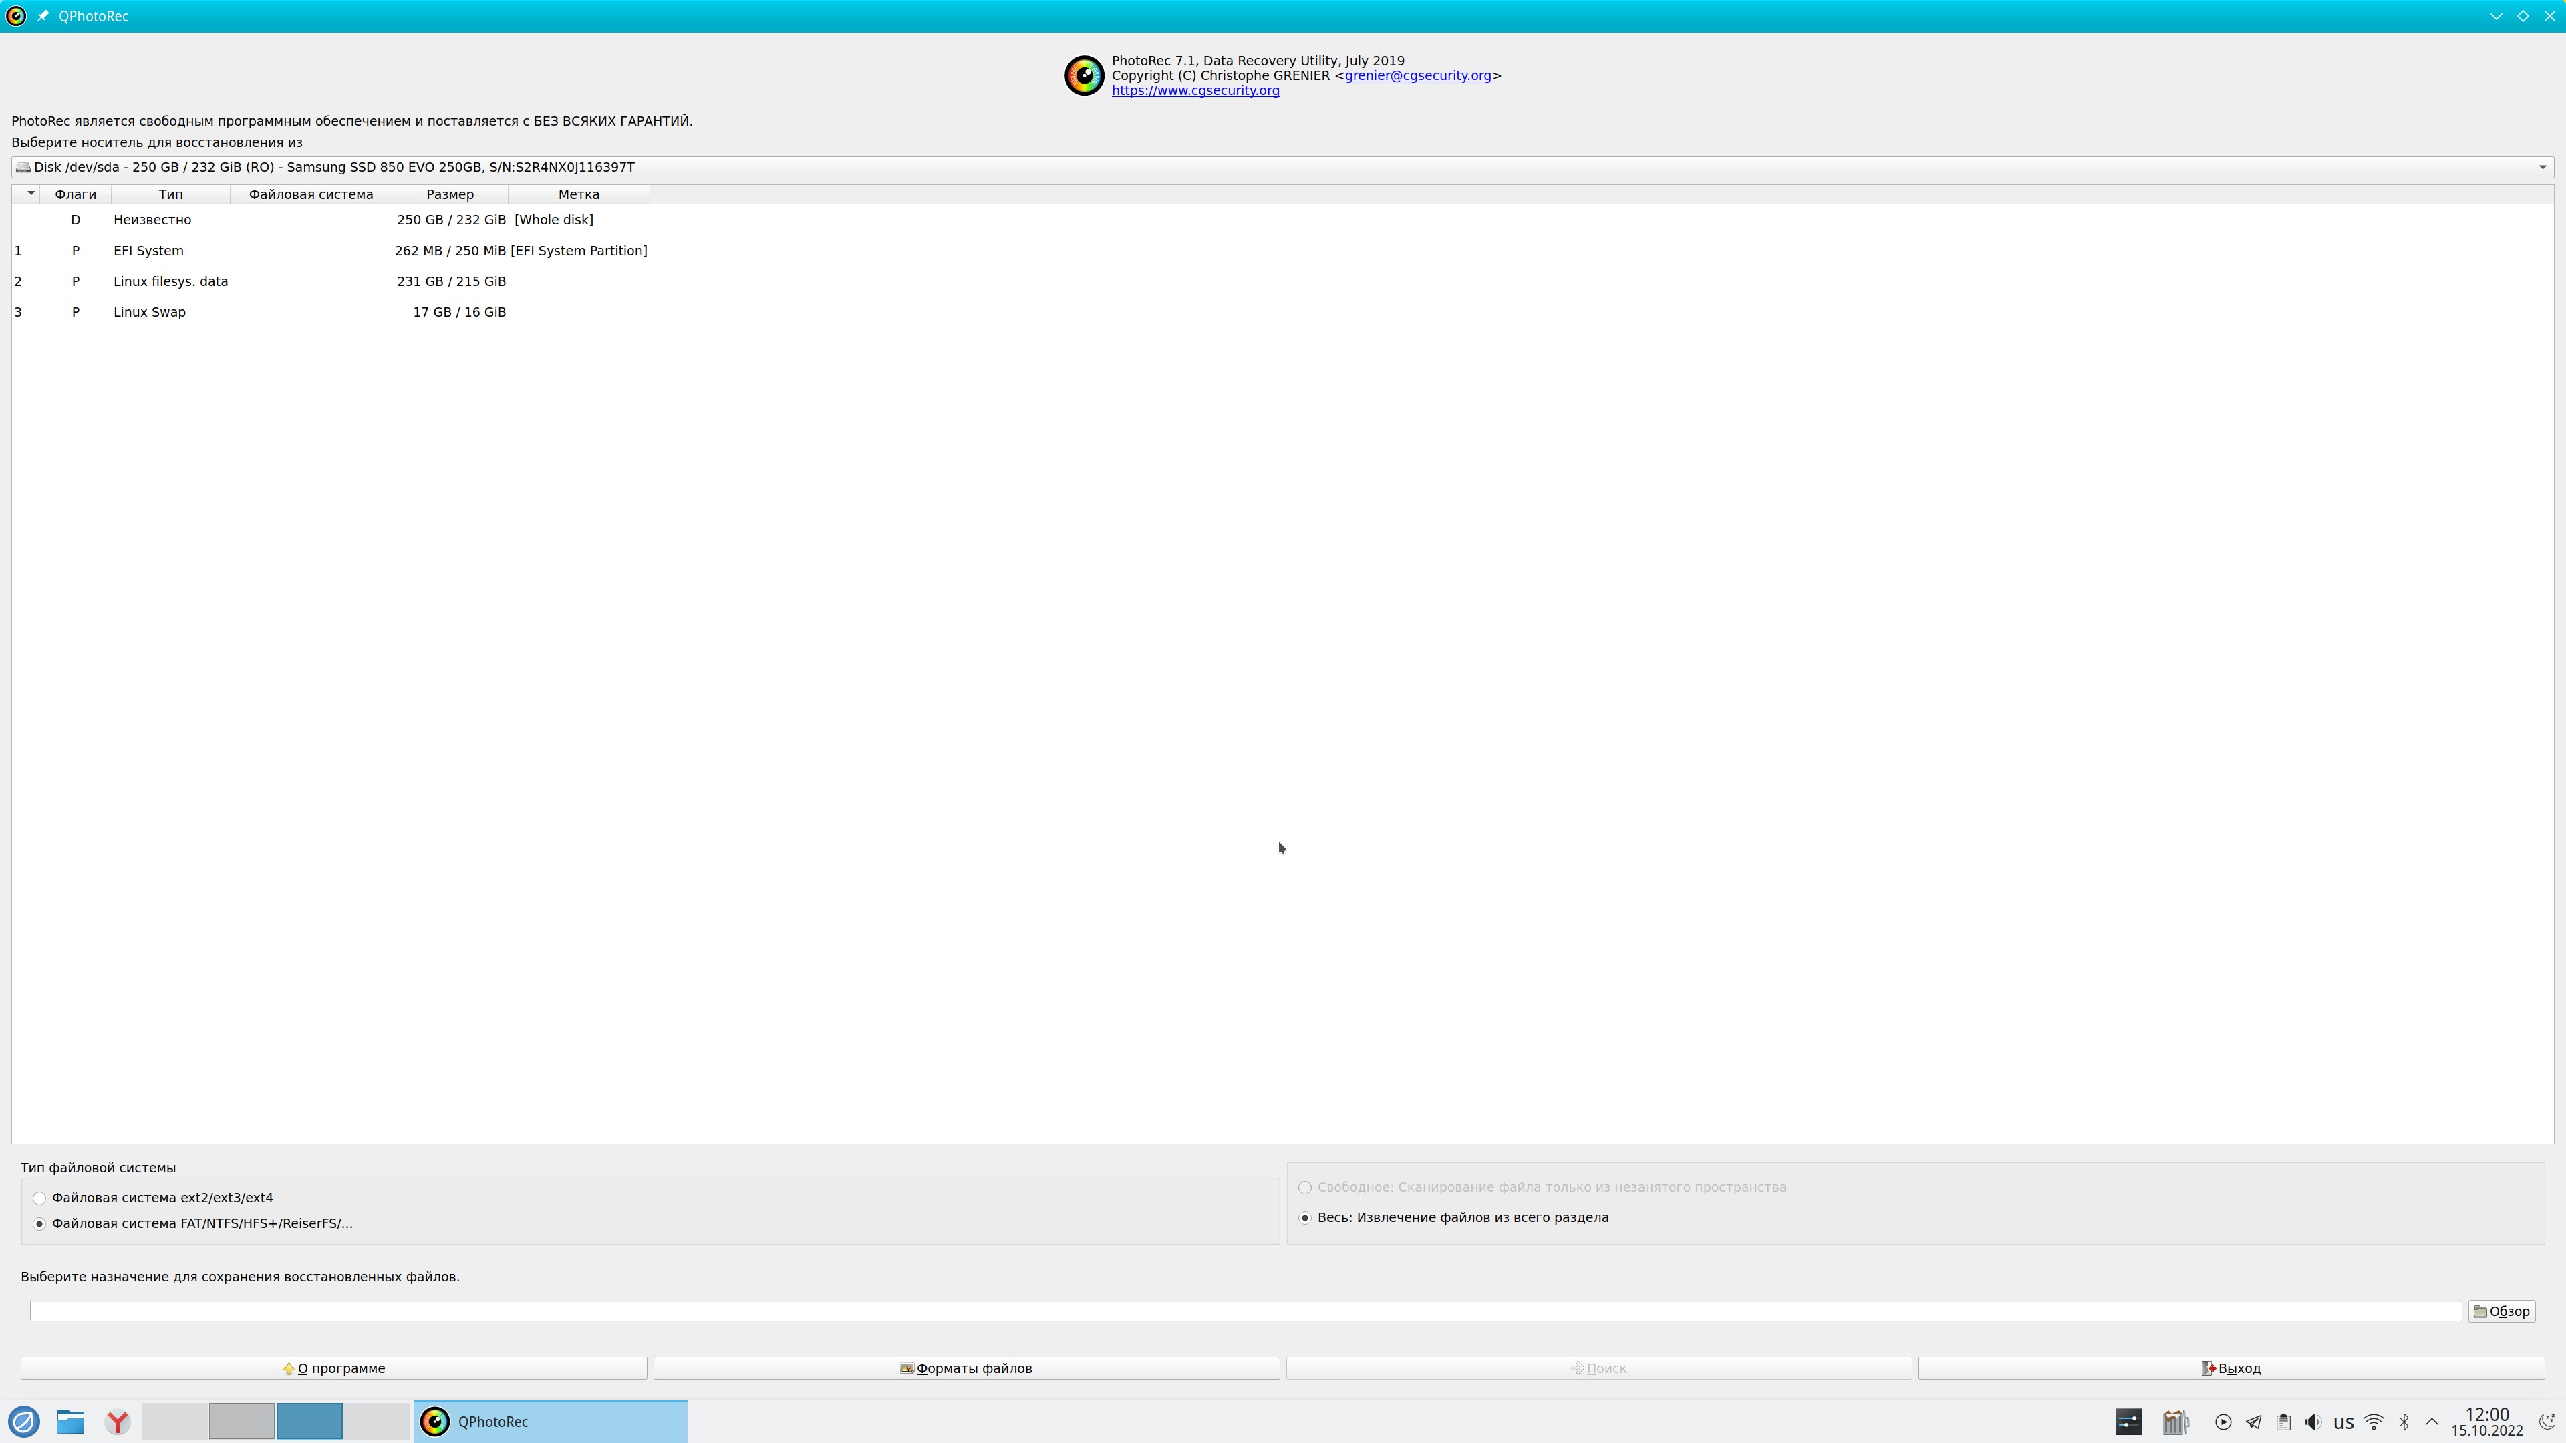Click the volume speaker tray icon
The width and height of the screenshot is (2566, 1443).
point(2312,1422)
